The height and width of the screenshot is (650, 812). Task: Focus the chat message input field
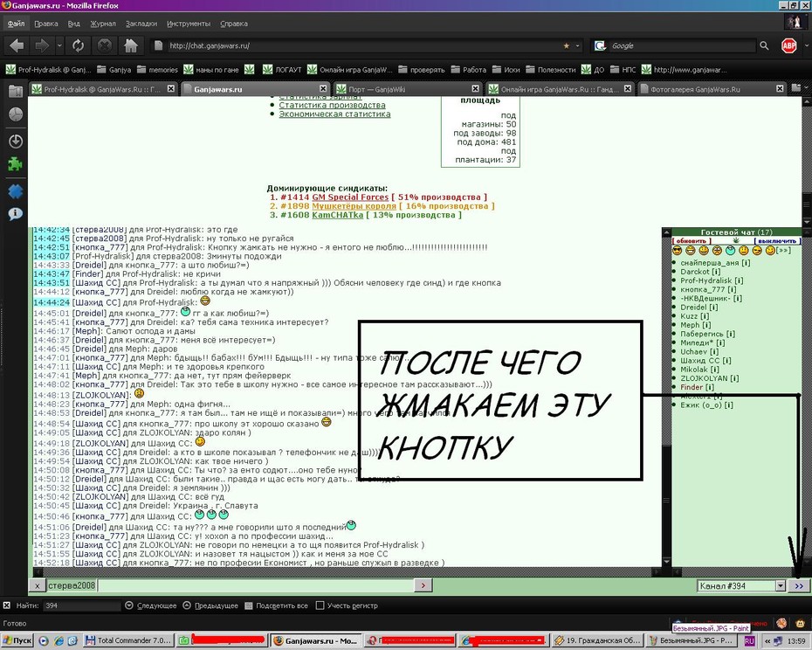255,585
